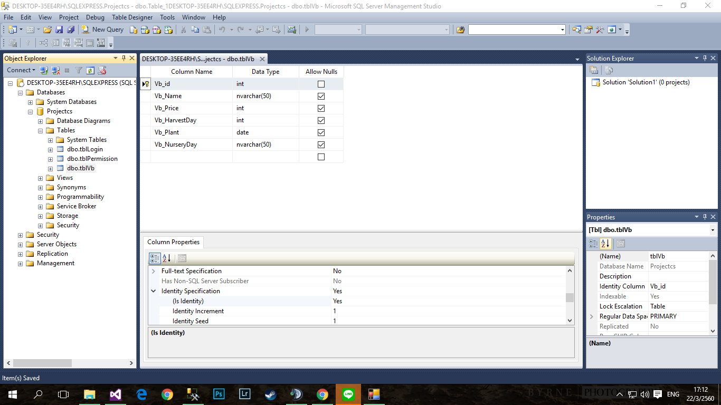Image resolution: width=721 pixels, height=405 pixels.
Task: Sort Column Properties alphabetically
Action: (x=166, y=258)
